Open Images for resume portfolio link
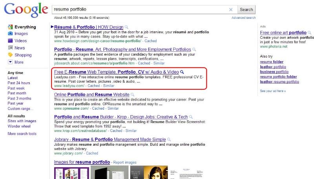The height and width of the screenshot is (179, 314). 82,162
